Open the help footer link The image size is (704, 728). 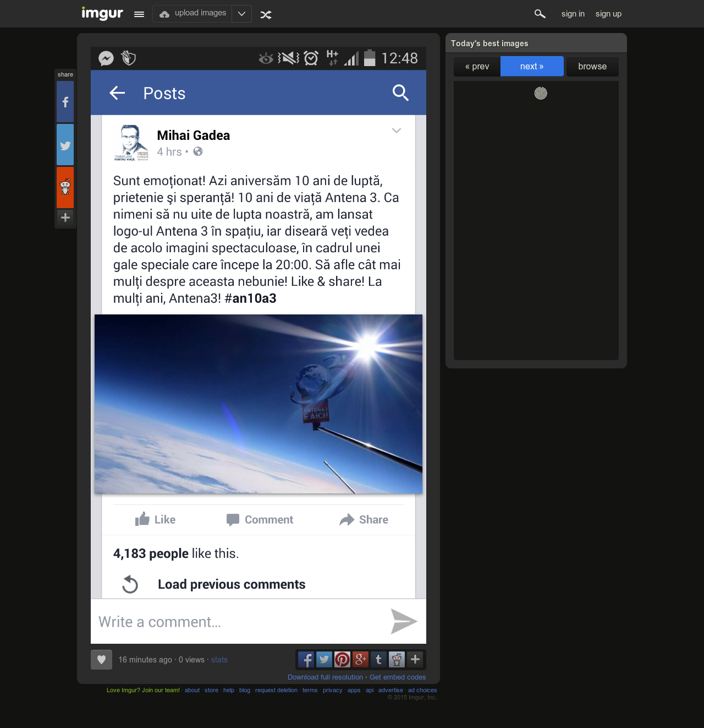[x=229, y=690]
